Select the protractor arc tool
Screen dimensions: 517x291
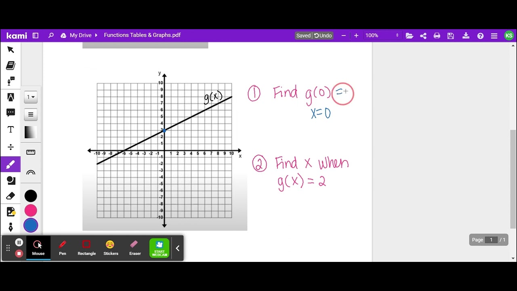31,173
